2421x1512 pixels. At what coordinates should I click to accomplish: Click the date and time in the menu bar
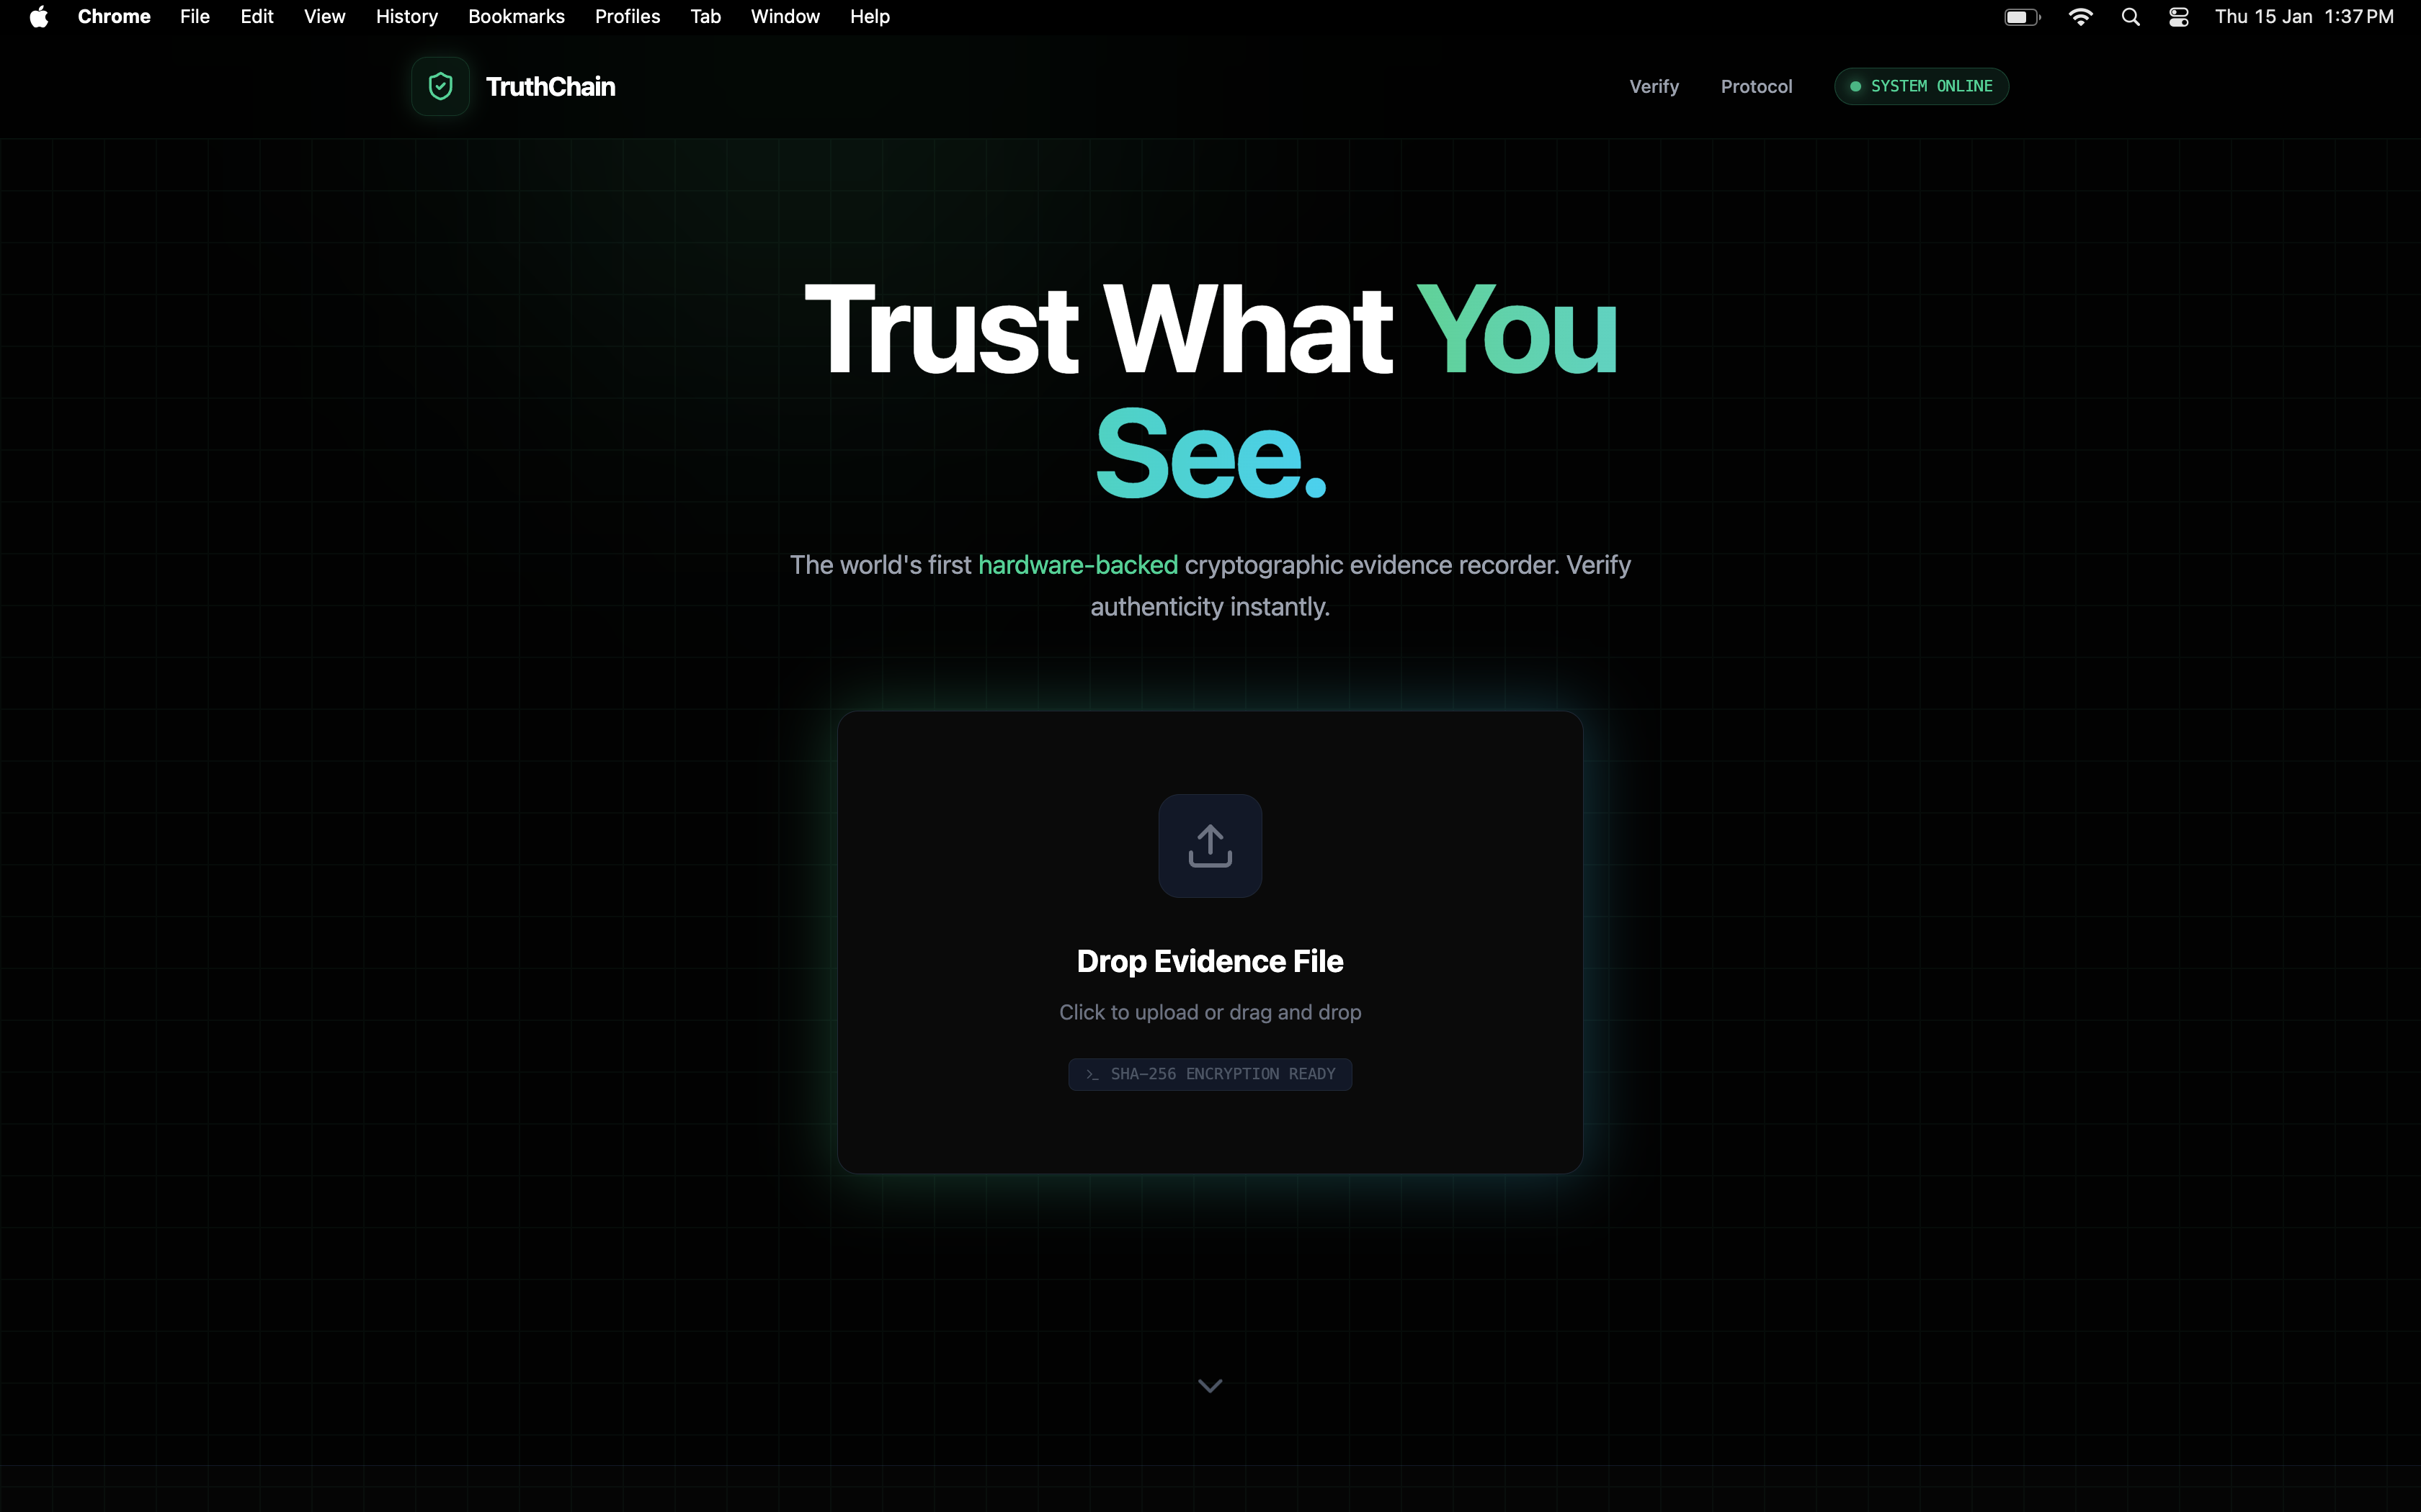point(2303,17)
